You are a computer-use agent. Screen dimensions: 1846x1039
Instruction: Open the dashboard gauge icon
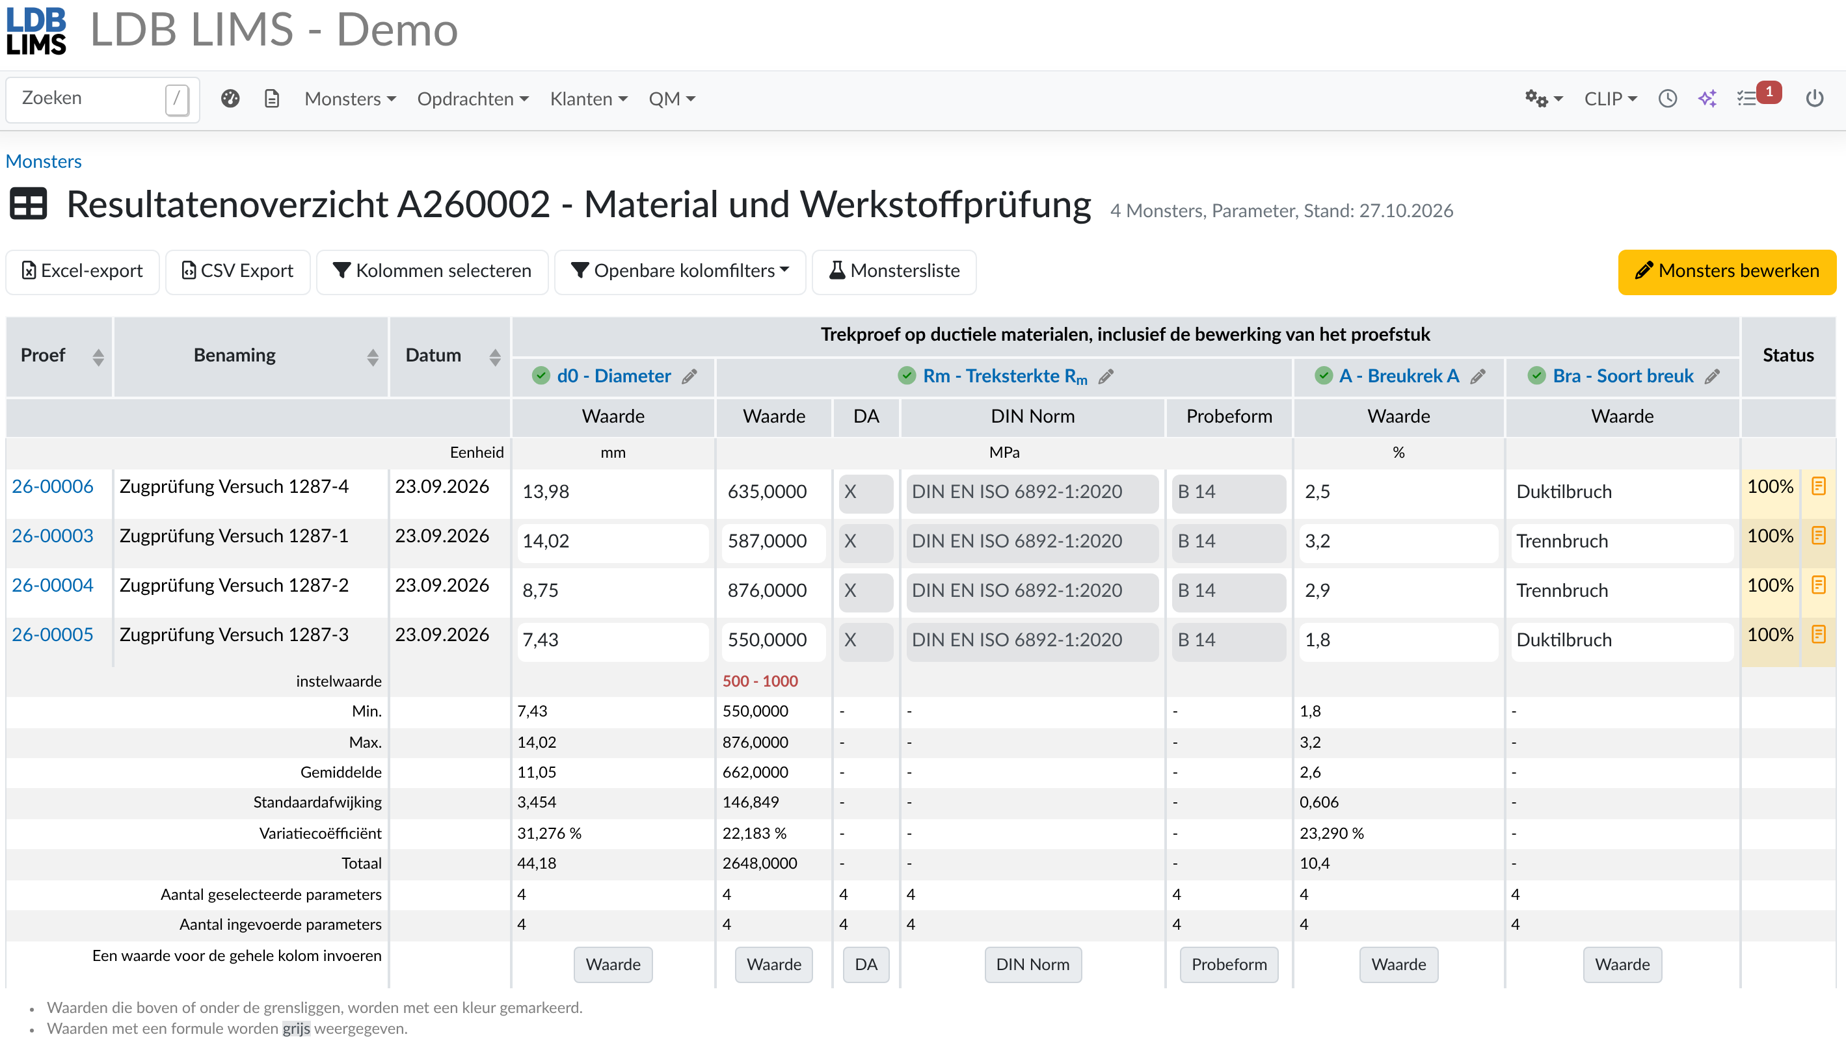click(230, 99)
